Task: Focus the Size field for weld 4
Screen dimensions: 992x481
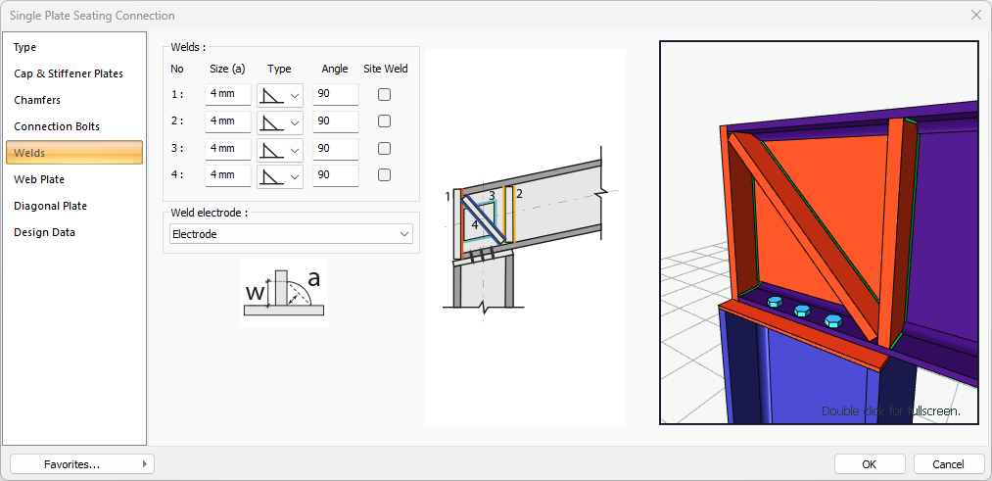Action: click(x=228, y=175)
